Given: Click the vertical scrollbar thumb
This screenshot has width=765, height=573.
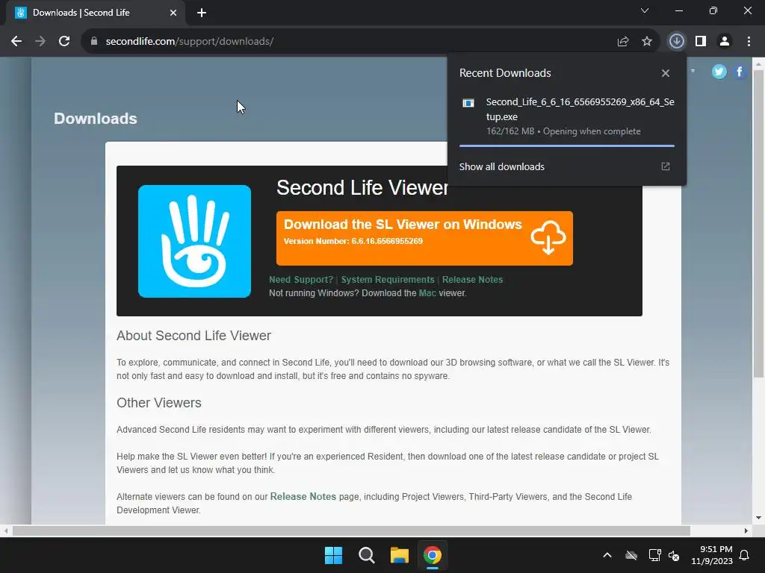Looking at the screenshot, I should (758, 224).
